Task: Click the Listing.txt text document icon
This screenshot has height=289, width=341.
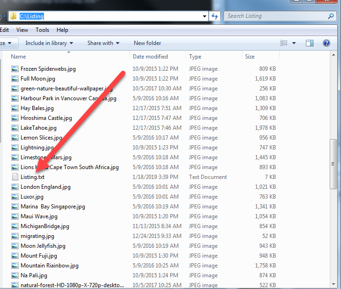Action: coord(15,177)
